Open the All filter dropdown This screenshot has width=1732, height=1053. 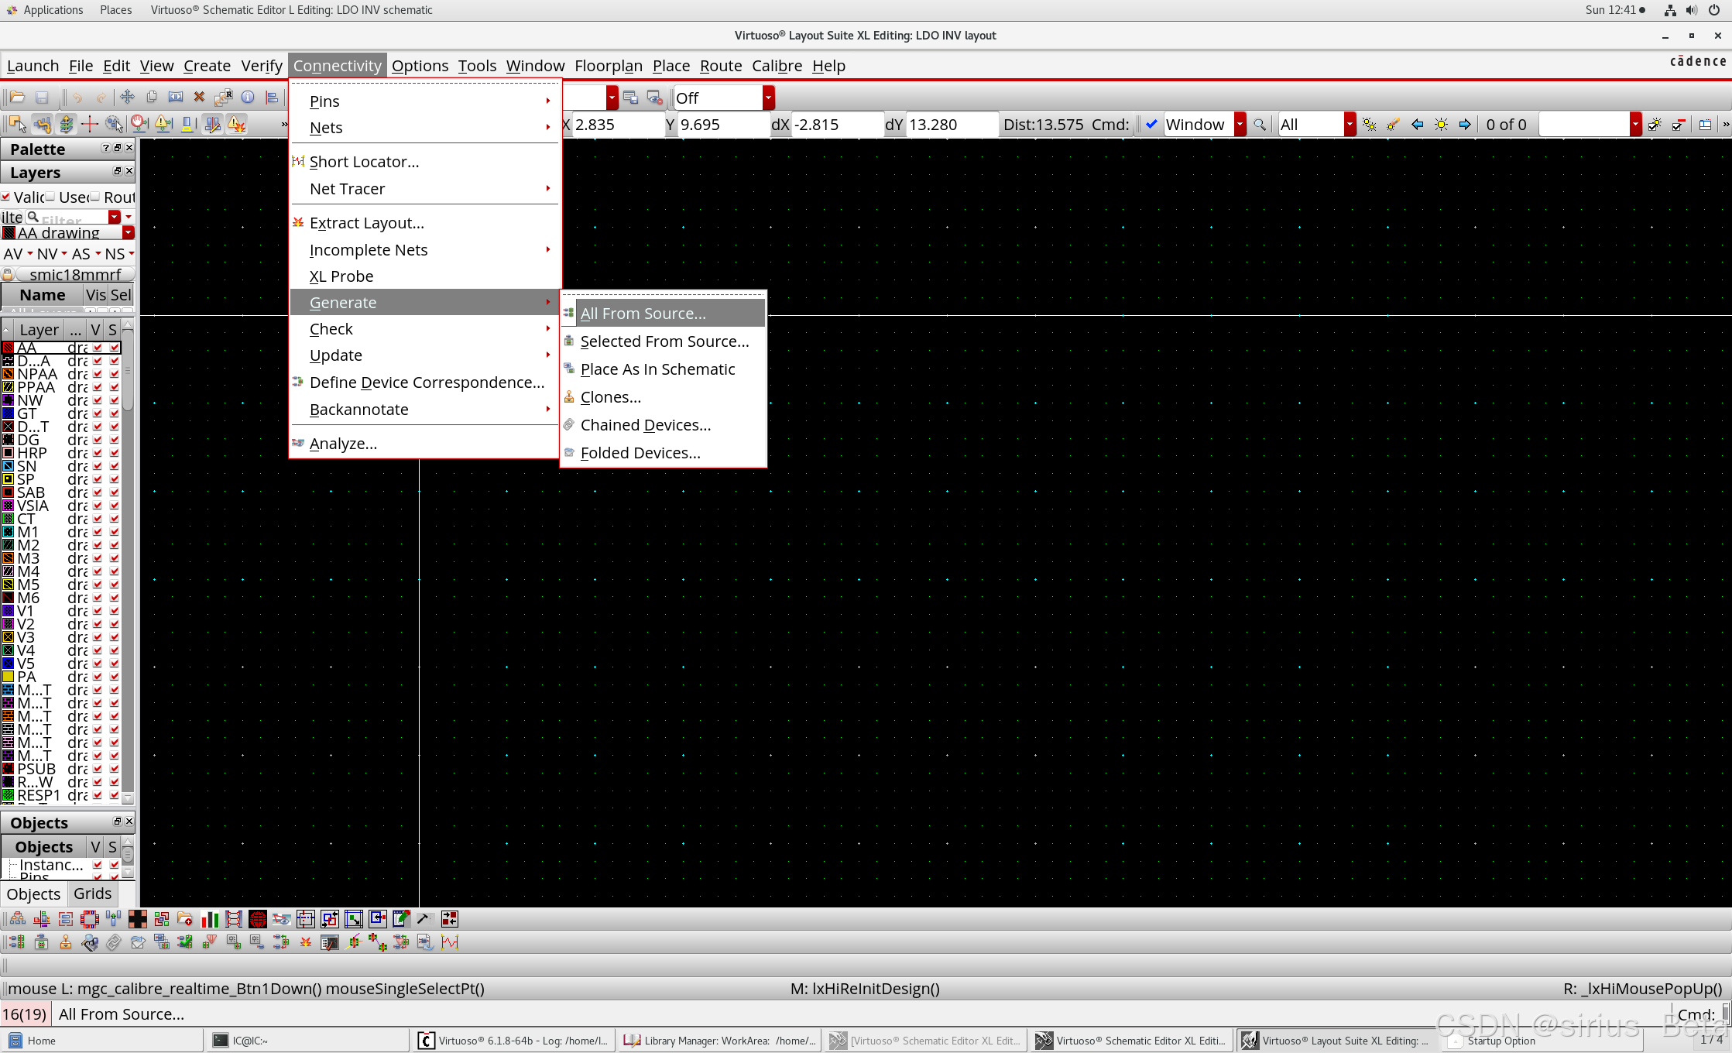(1350, 125)
